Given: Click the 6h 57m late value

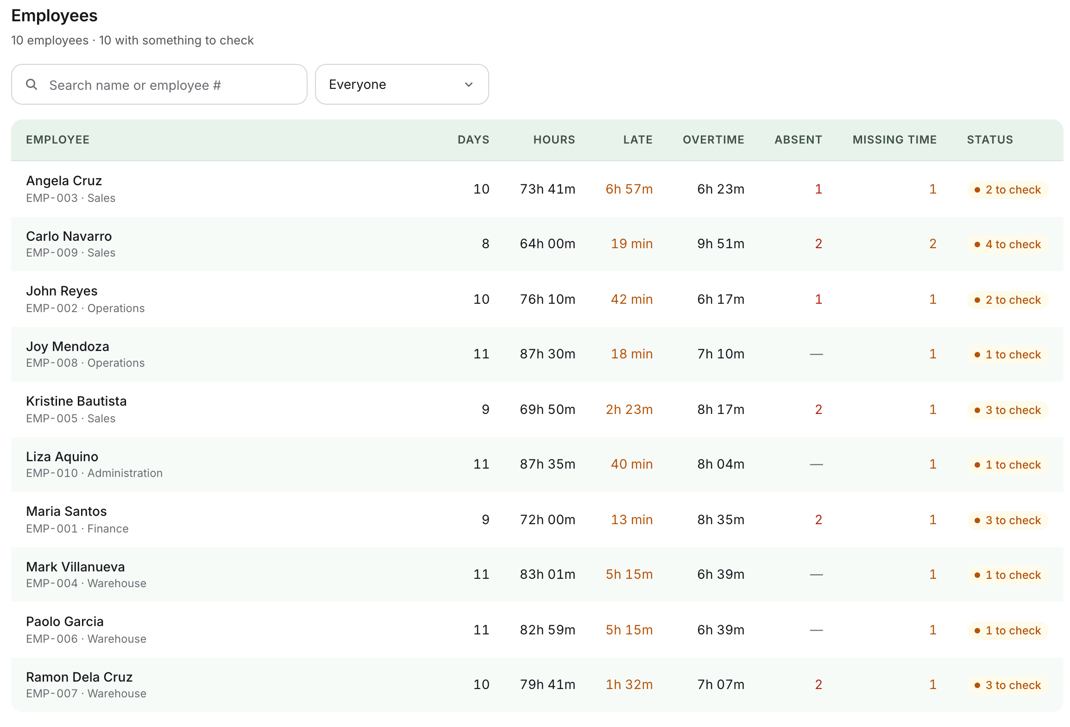Looking at the screenshot, I should (629, 189).
